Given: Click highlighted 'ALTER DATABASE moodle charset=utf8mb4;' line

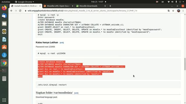Looking at the screenshot, I should pyautogui.click(x=60, y=64).
